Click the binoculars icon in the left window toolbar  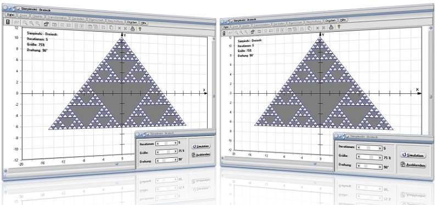click(x=16, y=22)
